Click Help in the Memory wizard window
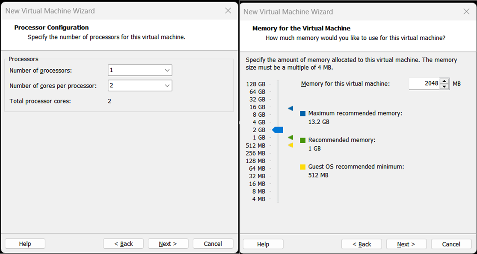 point(263,244)
